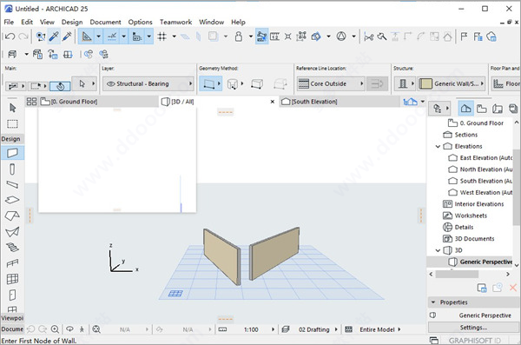Collapse the Elevations tree node
521x345 pixels.
438,146
